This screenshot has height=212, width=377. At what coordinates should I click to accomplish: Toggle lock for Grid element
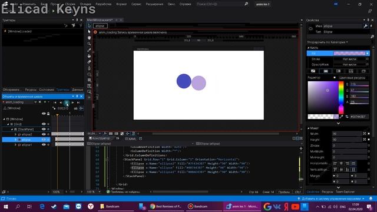point(48,124)
